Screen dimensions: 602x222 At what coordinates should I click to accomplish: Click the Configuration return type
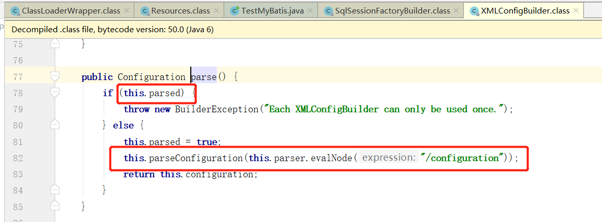(152, 77)
